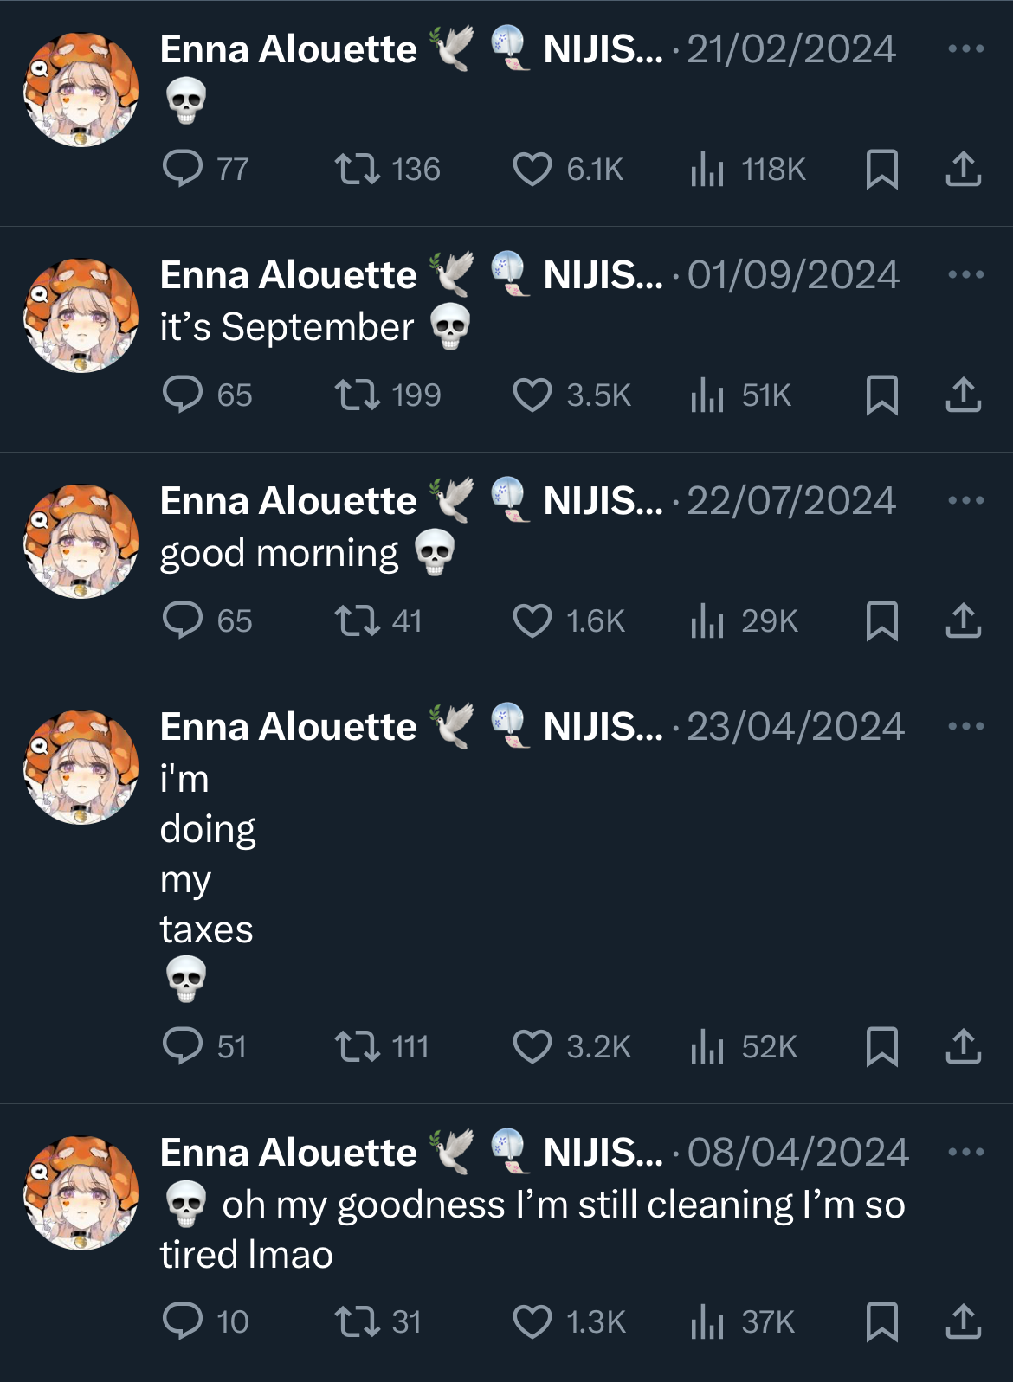The width and height of the screenshot is (1013, 1382).
Task: Open the 22/07/2024 tweet date link
Action: pyautogui.click(x=790, y=501)
